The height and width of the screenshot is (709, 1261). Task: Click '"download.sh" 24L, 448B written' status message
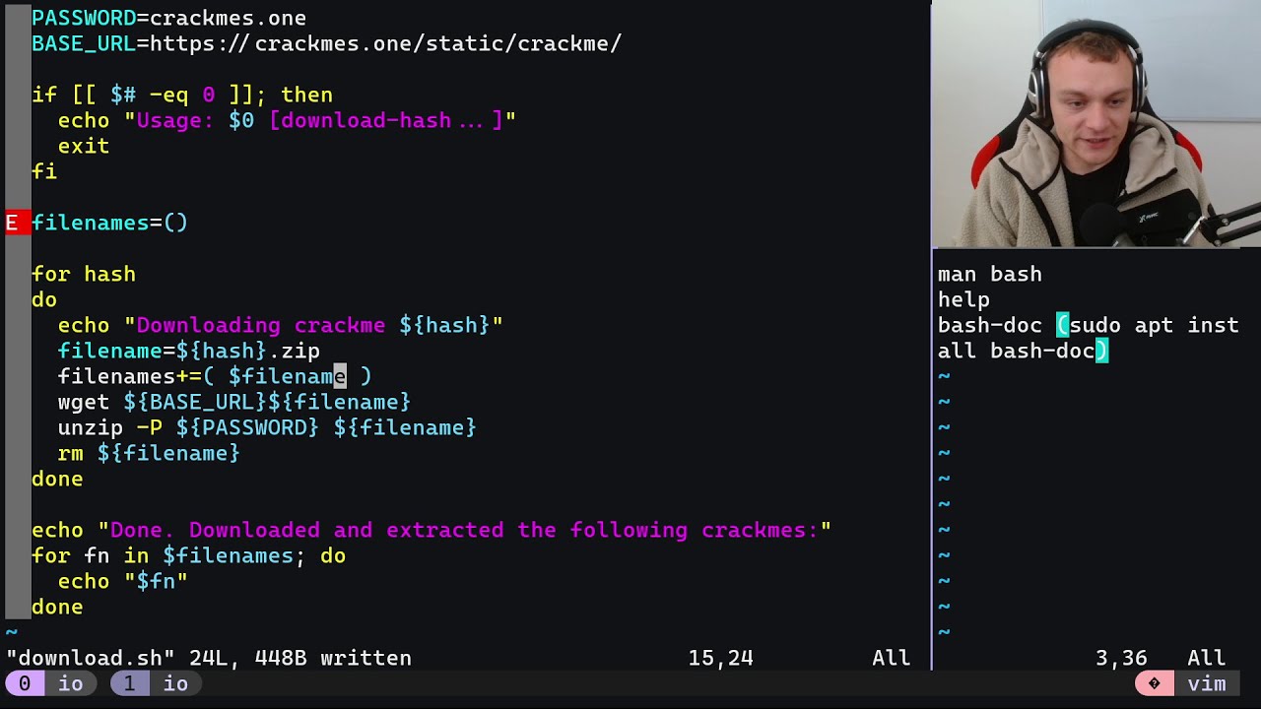(209, 658)
